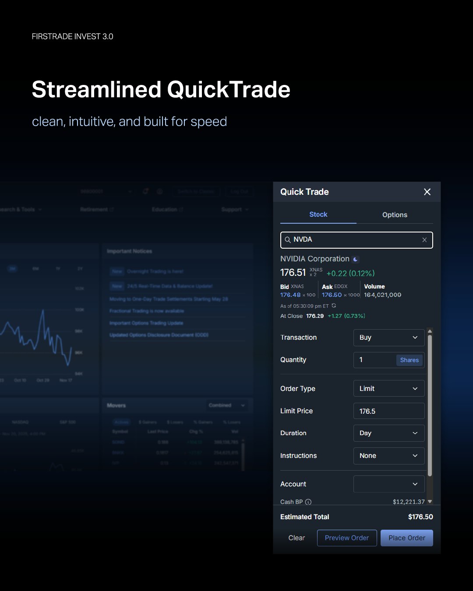473x591 pixels.
Task: Click the moon icon beside NVIDIA Corporation
Action: [356, 259]
